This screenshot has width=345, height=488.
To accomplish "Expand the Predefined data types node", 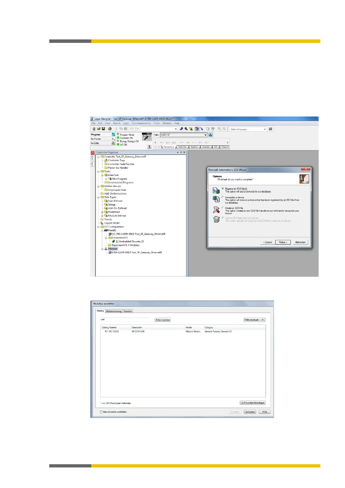I will [102, 212].
